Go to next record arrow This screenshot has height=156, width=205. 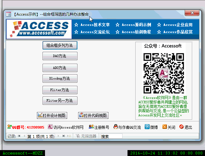[58, 136]
